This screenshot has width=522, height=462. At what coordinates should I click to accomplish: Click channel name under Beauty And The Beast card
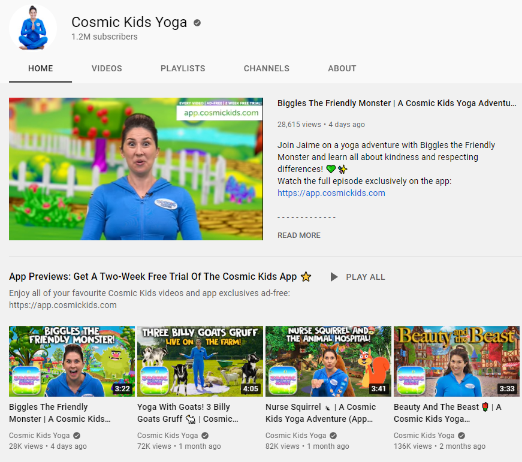[424, 436]
